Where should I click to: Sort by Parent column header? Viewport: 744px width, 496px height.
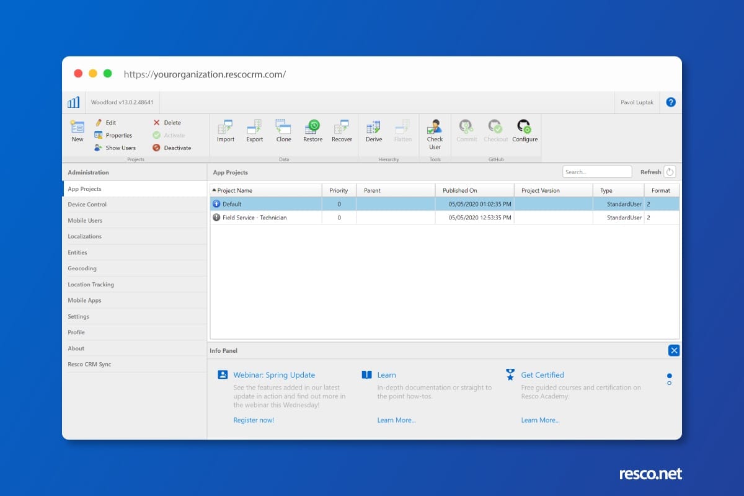coord(396,190)
